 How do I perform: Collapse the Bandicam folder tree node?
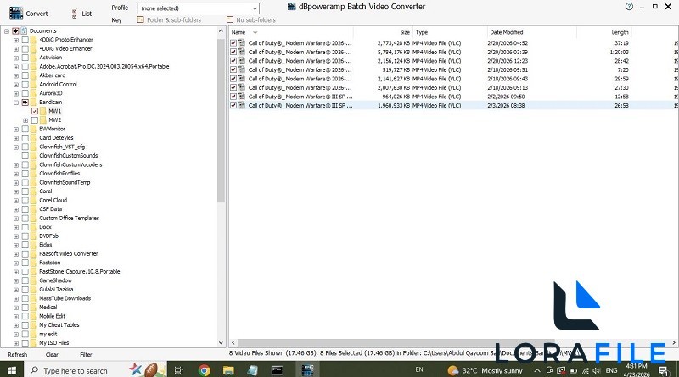tap(16, 103)
